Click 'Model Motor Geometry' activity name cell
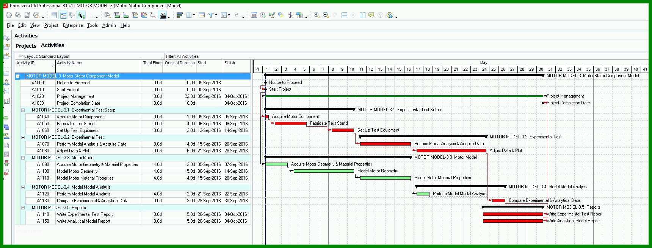Screen dimensions: 652x248 [98, 171]
